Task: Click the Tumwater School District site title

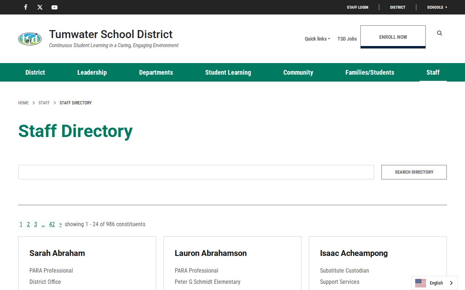Action: [111, 34]
